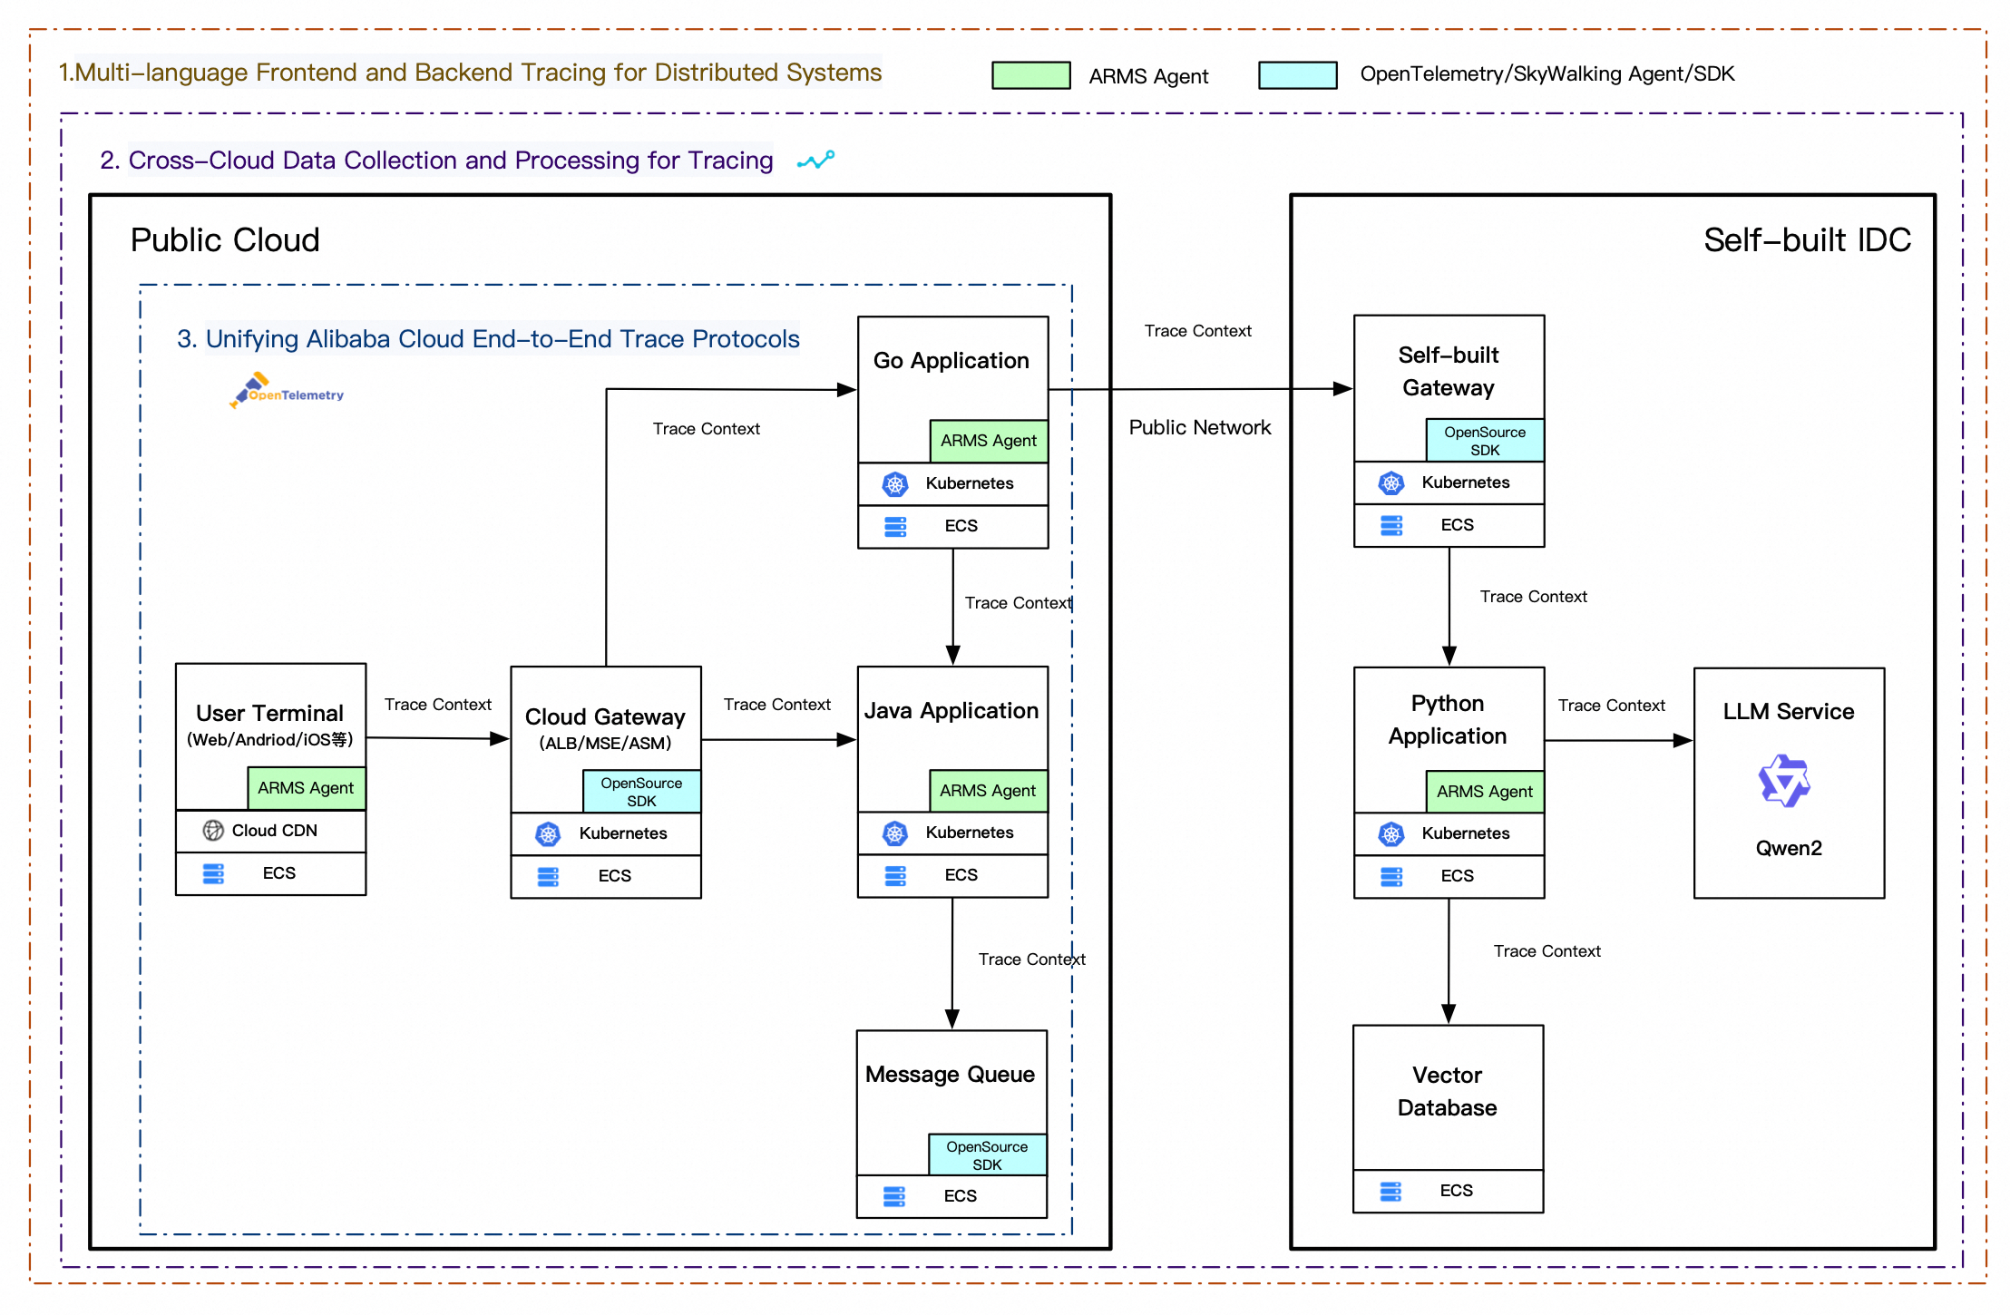2010x1315 pixels.
Task: Click the Qwen2 logo in LLM Service
Action: tap(1784, 781)
